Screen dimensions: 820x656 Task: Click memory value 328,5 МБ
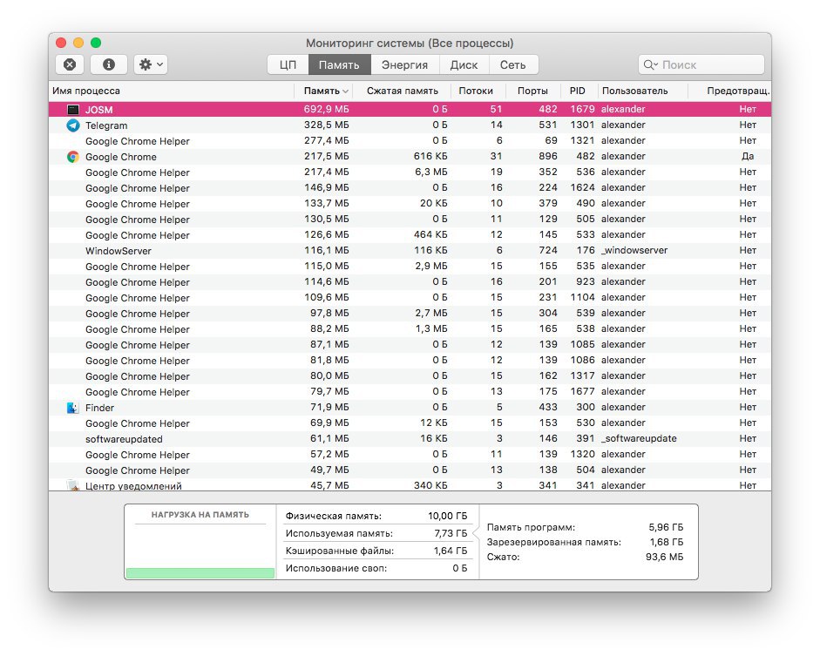click(326, 125)
